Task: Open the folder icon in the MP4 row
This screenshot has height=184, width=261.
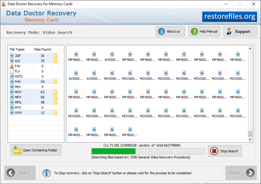Action: [55, 97]
